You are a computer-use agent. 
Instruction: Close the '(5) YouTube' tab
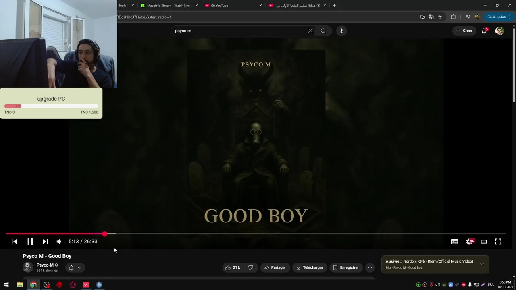tap(260, 6)
